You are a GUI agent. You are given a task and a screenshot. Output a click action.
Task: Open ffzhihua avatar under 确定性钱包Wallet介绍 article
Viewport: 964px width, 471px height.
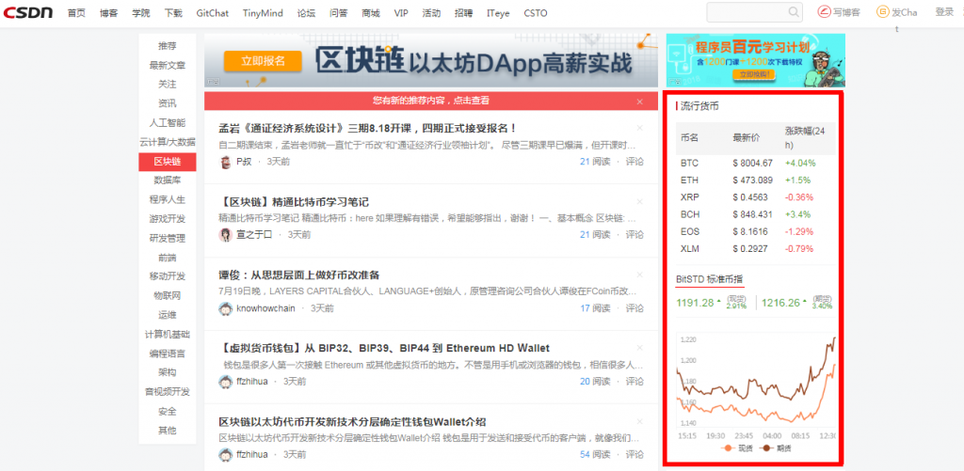226,454
